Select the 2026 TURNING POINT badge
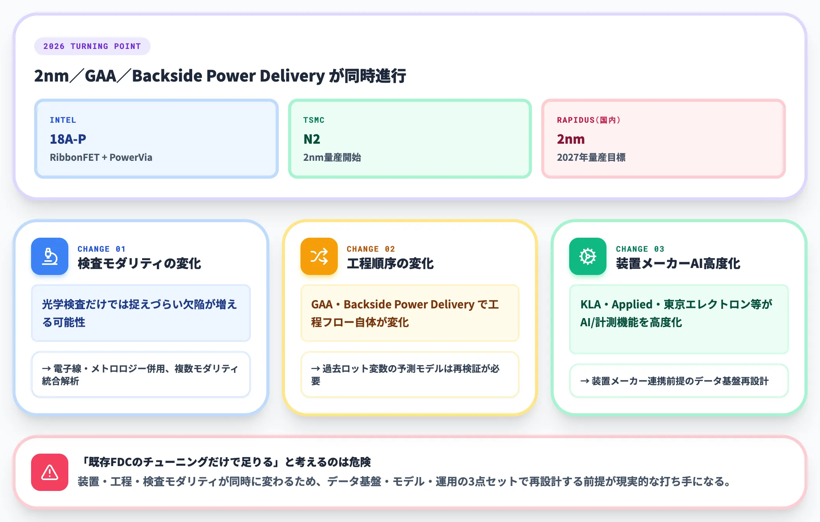 pos(92,46)
